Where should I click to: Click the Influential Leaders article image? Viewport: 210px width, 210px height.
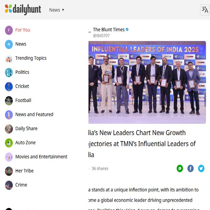point(147,82)
